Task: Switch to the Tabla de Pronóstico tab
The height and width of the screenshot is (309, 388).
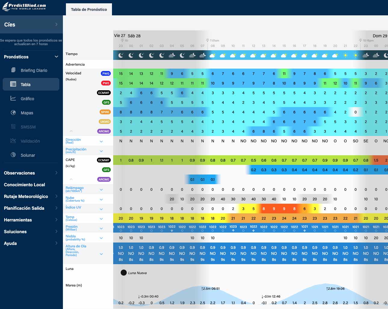Action: pos(89,9)
